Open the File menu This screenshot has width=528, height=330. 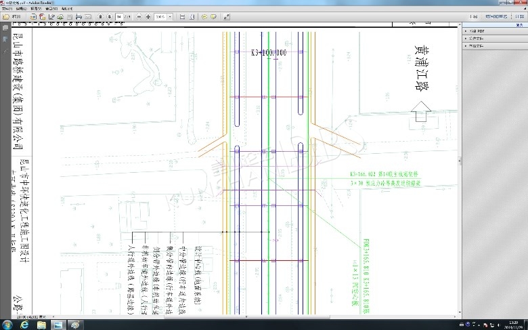[6, 9]
